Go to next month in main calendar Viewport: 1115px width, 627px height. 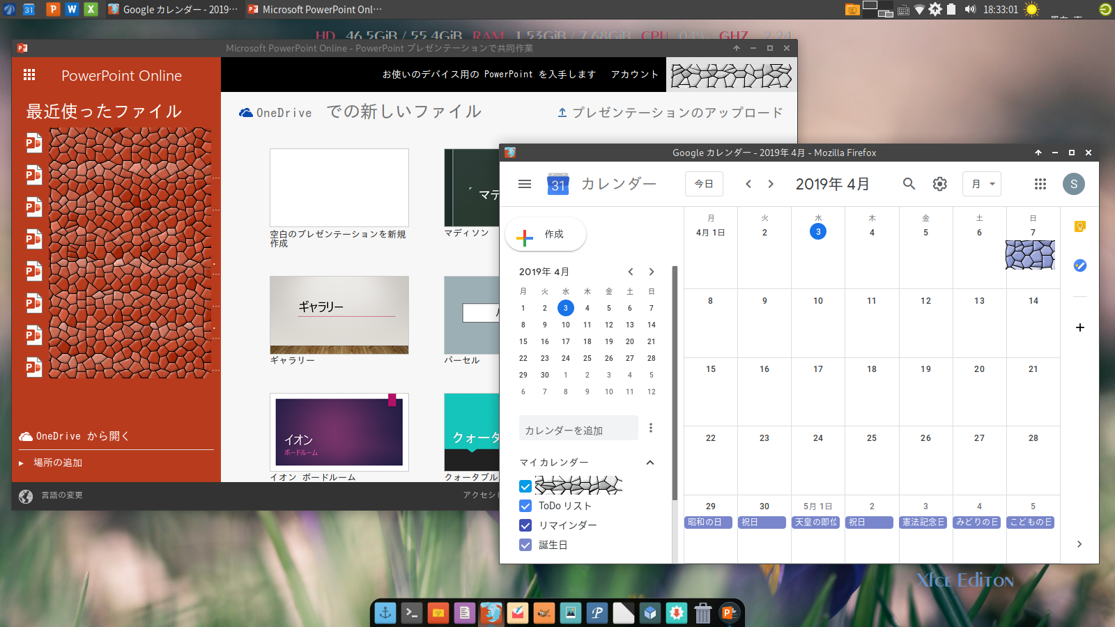point(771,184)
